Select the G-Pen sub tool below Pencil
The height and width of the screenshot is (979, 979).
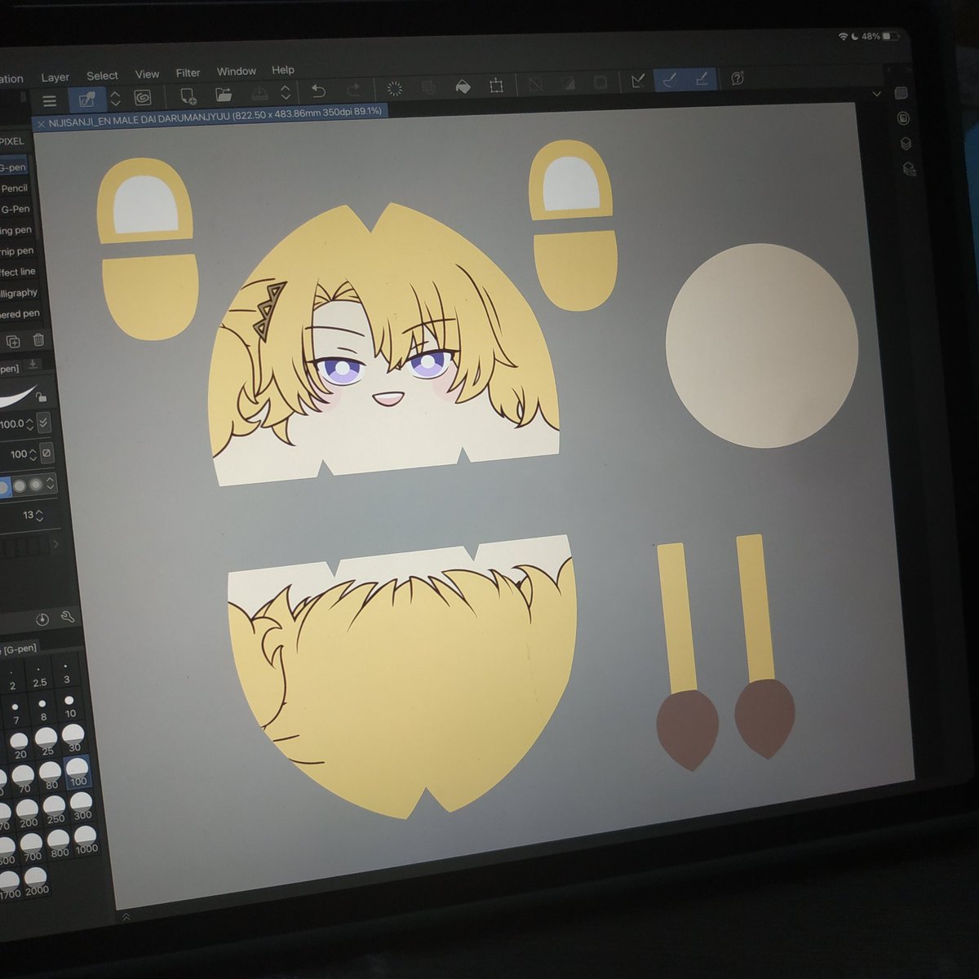[16, 209]
